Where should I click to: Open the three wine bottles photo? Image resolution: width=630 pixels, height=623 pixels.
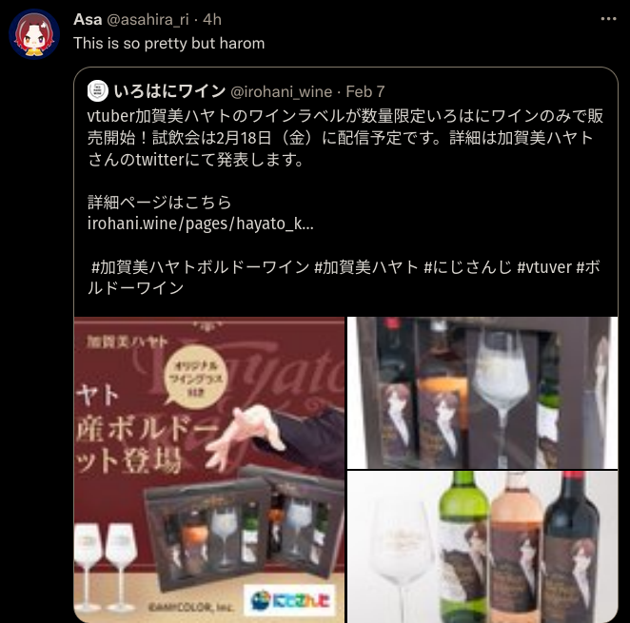click(482, 547)
